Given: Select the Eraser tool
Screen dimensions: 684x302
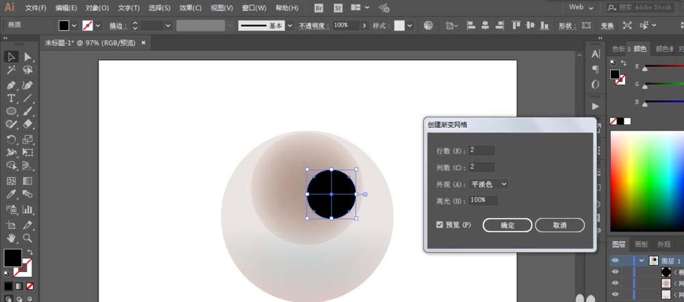Looking at the screenshot, I should tap(27, 124).
